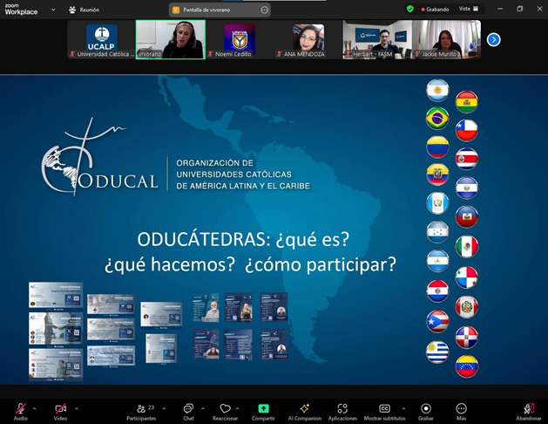Click 'ORGANIZACIÓN DE' slide text

coord(214,163)
